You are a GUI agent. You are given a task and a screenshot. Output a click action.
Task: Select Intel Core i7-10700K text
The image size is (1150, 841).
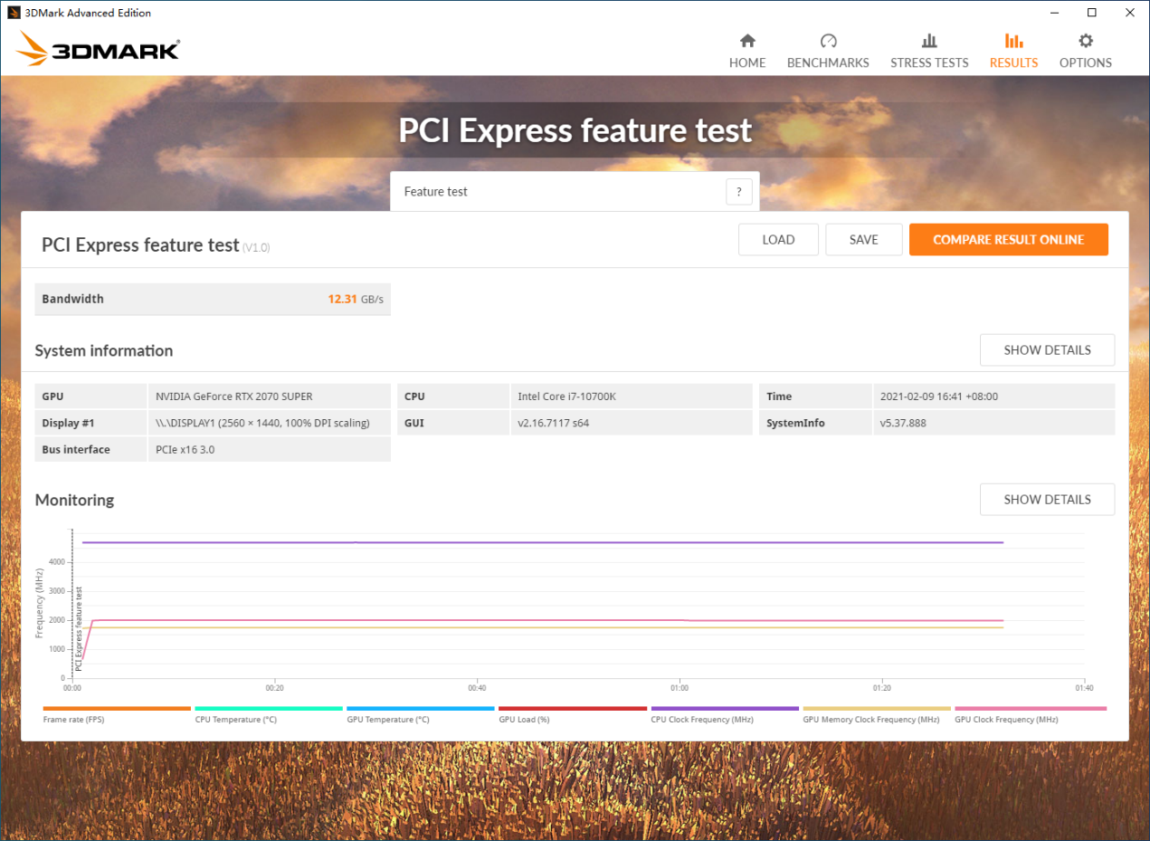pyautogui.click(x=567, y=397)
